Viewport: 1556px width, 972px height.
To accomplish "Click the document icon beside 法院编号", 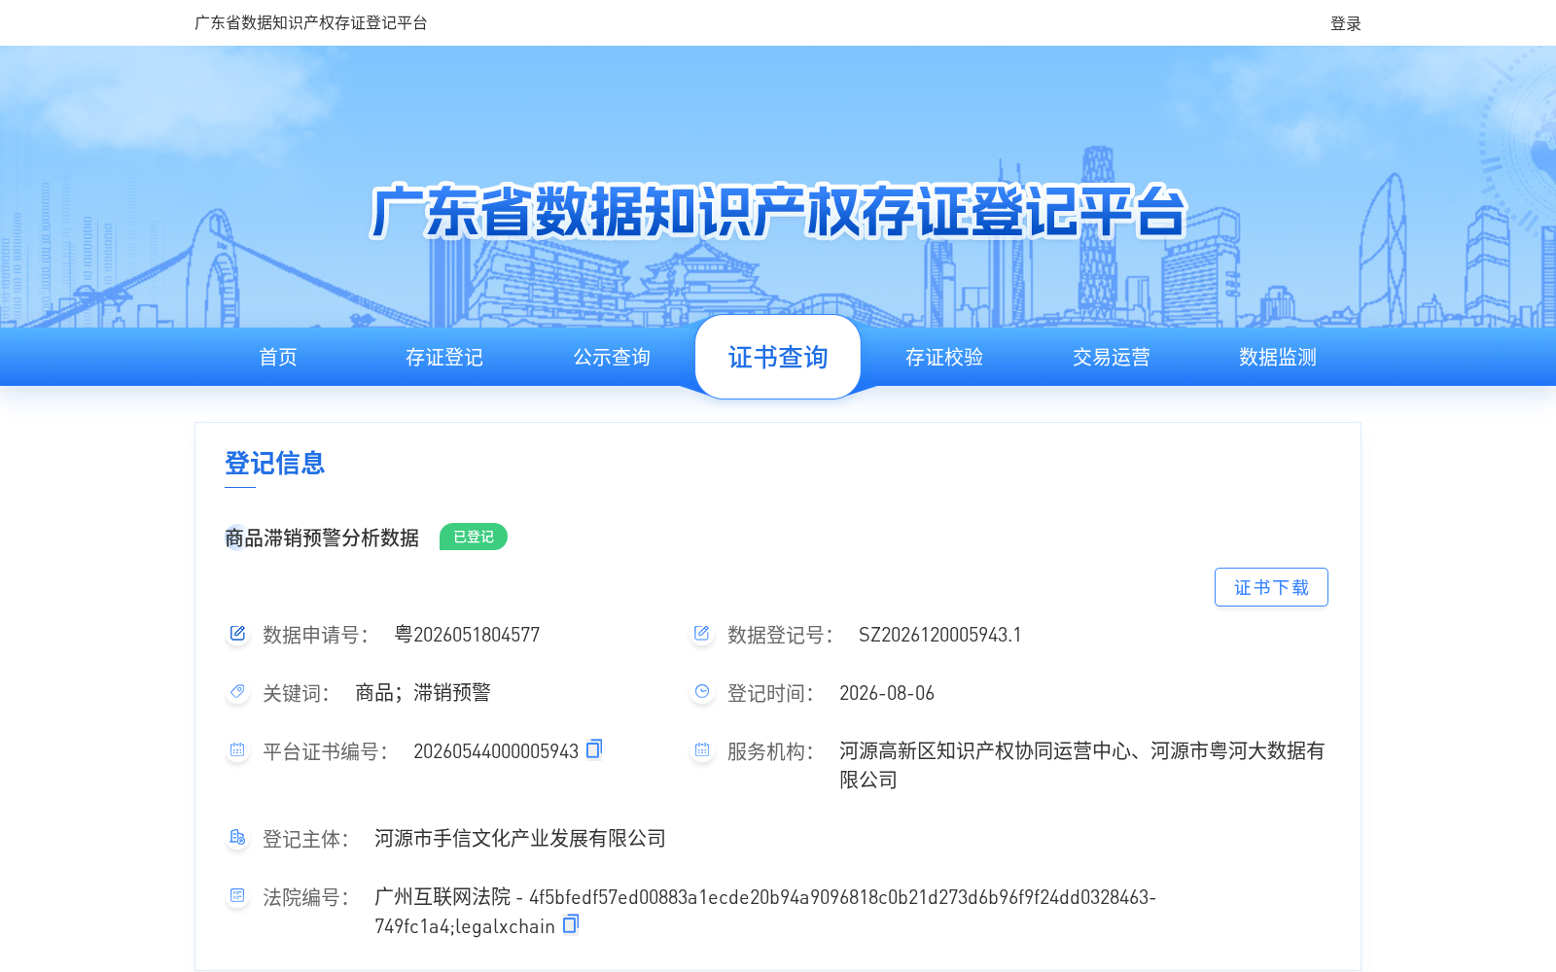I will coord(237,896).
